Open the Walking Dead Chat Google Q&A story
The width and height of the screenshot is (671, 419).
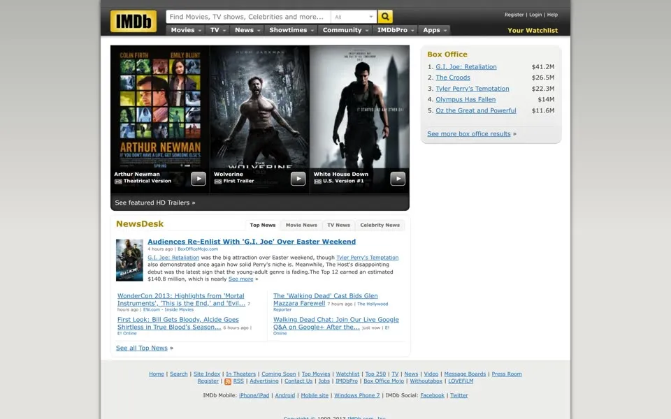[x=336, y=323]
